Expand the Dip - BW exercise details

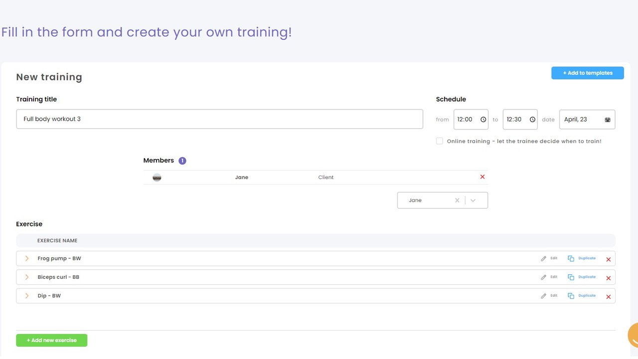(27, 296)
